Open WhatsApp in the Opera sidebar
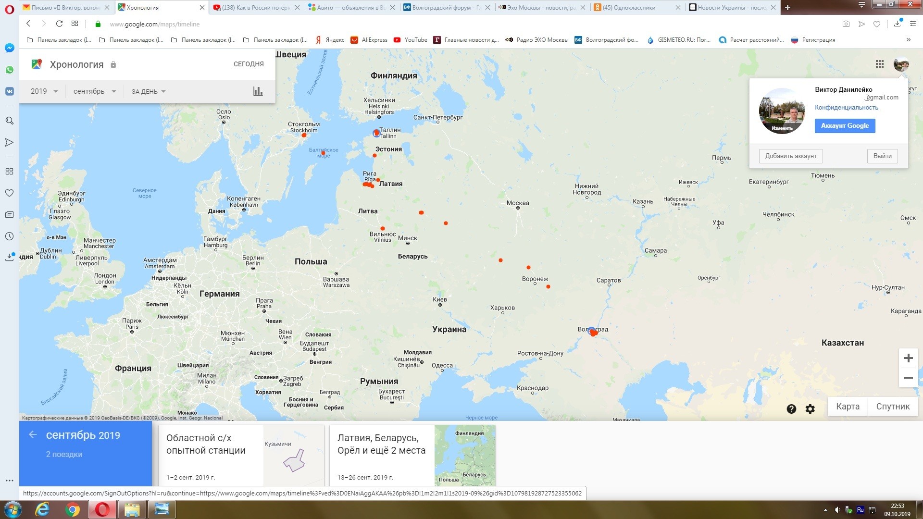The image size is (923, 519). (x=9, y=70)
